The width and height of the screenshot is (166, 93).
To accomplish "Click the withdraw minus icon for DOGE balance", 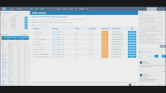I will click(x=27, y=28).
